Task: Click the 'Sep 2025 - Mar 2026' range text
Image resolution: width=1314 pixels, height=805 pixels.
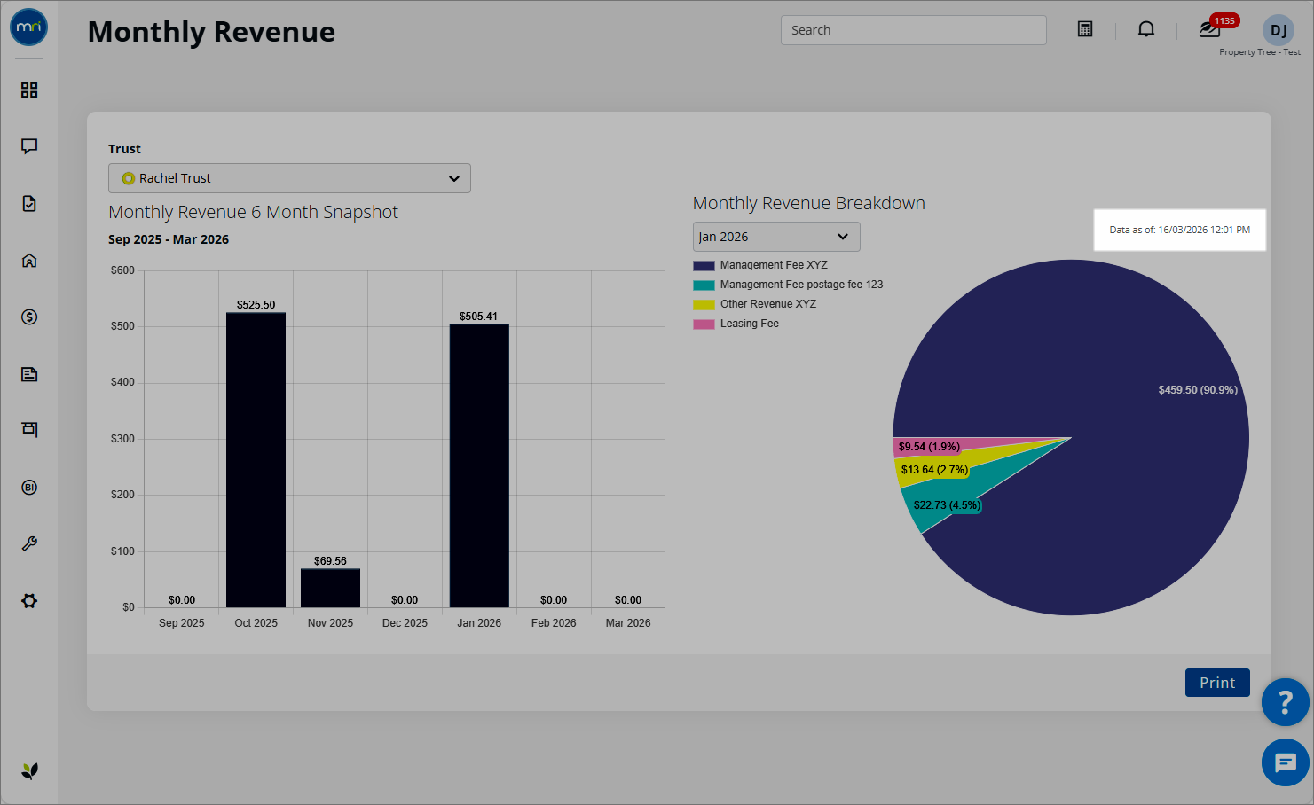Action: click(169, 239)
